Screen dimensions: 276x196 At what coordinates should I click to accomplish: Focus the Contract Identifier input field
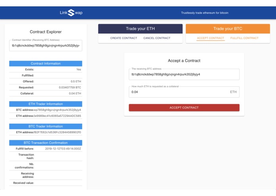pyautogui.click(x=46, y=46)
